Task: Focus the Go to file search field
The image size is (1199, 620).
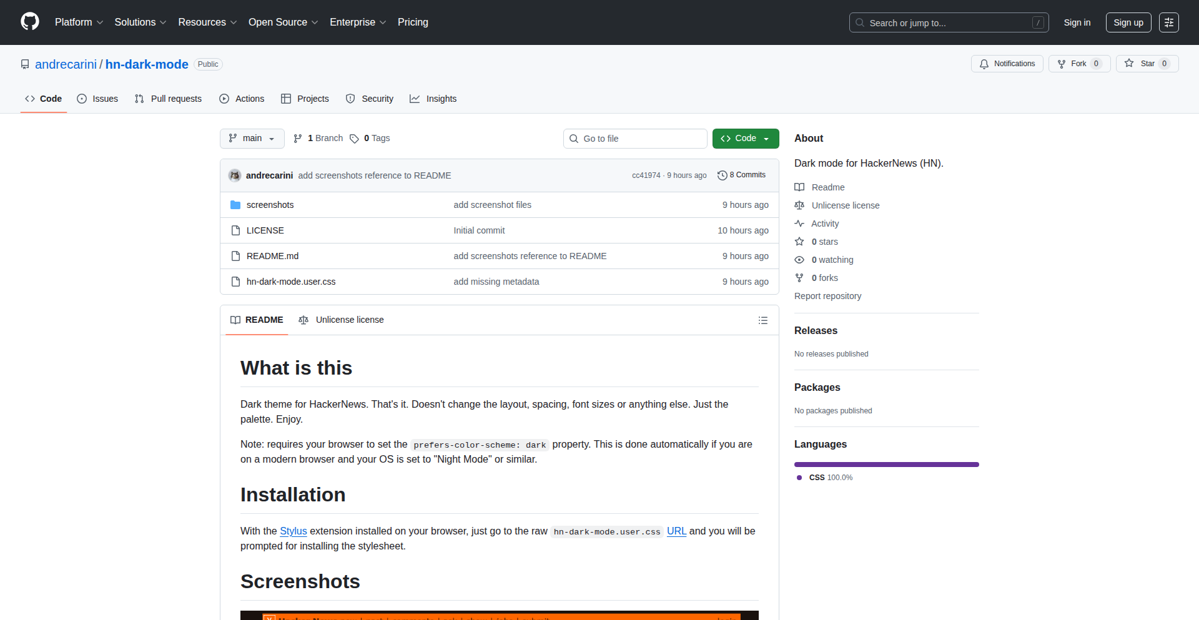Action: (x=635, y=139)
